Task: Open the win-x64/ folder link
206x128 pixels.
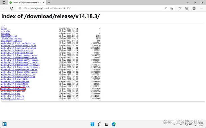Action: (6, 31)
